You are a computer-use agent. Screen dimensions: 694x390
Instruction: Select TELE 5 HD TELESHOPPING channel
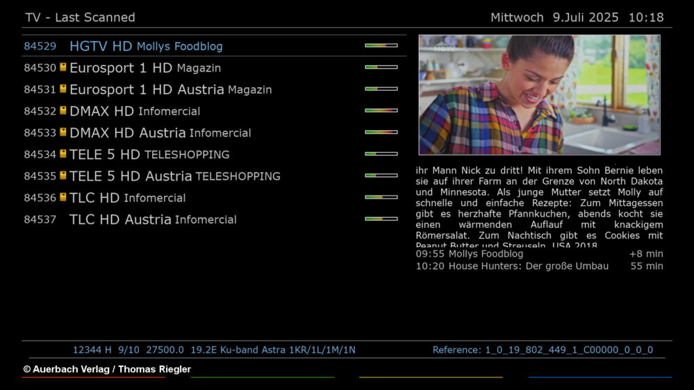pos(214,154)
